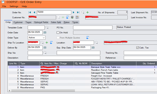Click the horizontal scrollbar of line grid
This screenshot has height=94, width=157.
pos(43,90)
